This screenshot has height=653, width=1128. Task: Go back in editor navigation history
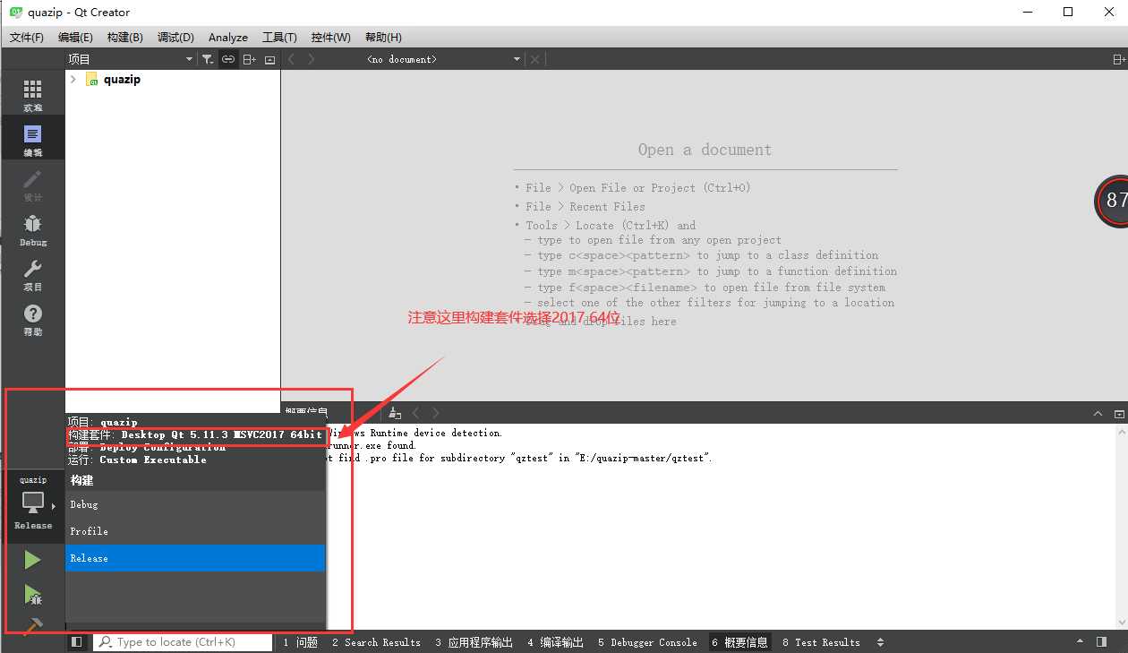click(291, 59)
